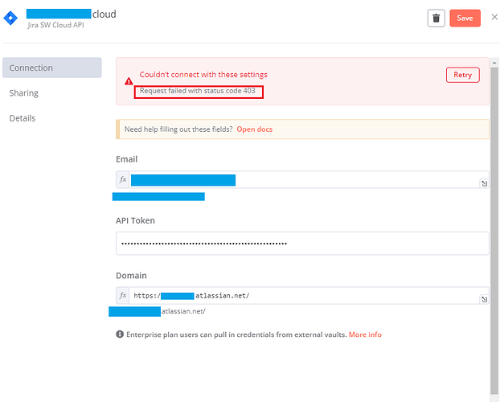Click the 'Email' field label

click(x=126, y=159)
